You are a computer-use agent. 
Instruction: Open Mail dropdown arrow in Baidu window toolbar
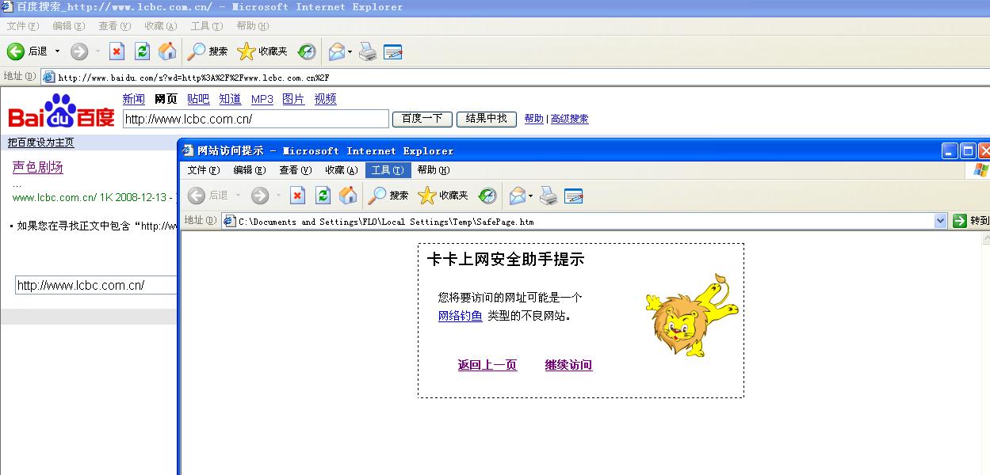(350, 52)
